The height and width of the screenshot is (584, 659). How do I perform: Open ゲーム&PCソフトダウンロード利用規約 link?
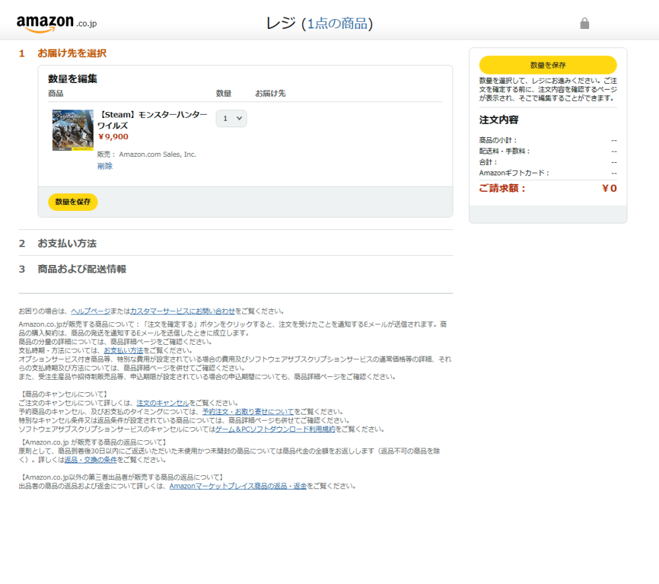pyautogui.click(x=275, y=429)
